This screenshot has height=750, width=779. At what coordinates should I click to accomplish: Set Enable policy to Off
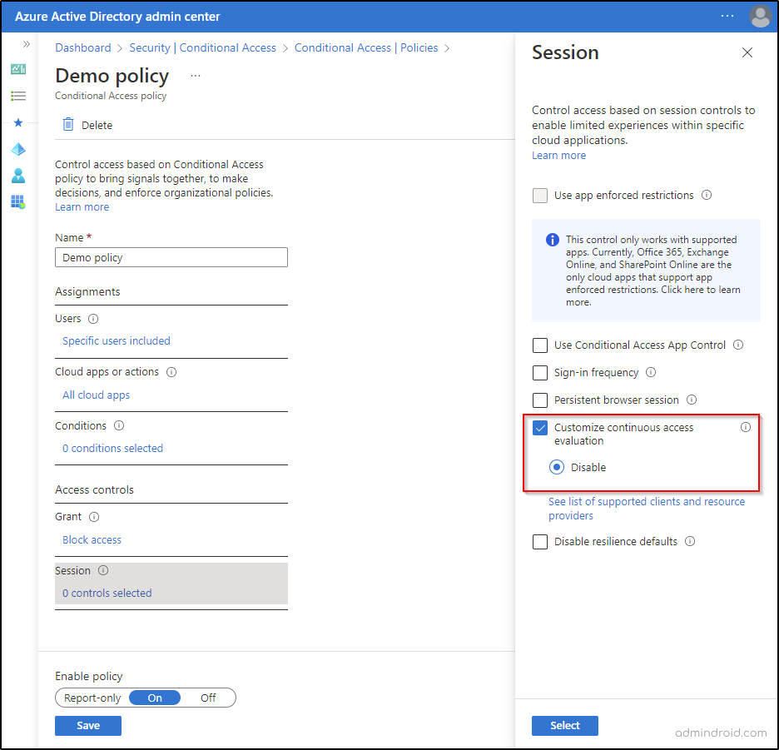(x=208, y=698)
